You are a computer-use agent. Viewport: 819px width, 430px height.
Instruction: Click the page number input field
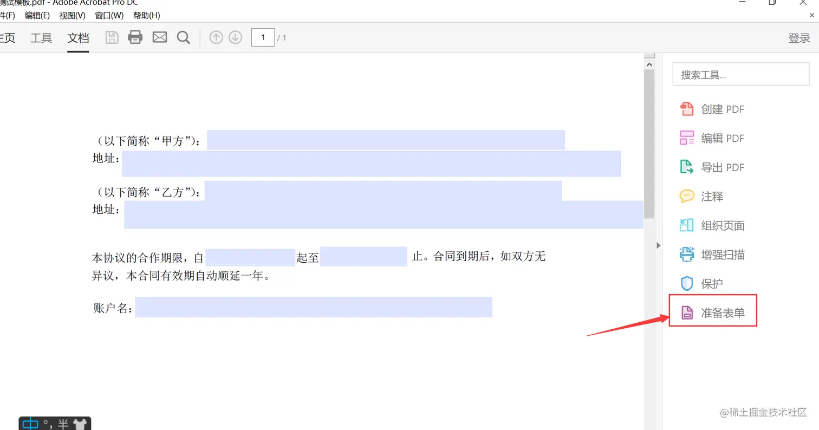tap(263, 37)
